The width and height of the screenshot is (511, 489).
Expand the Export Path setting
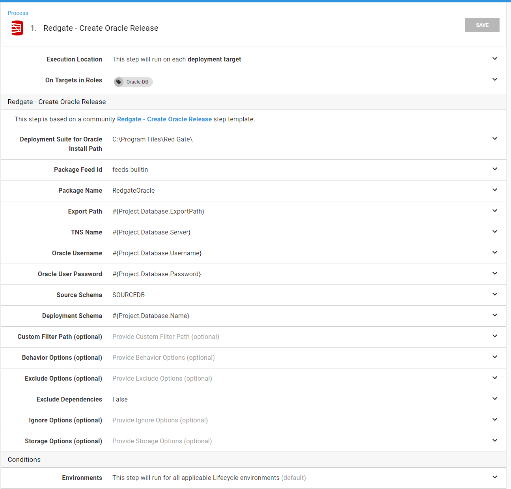tap(494, 211)
